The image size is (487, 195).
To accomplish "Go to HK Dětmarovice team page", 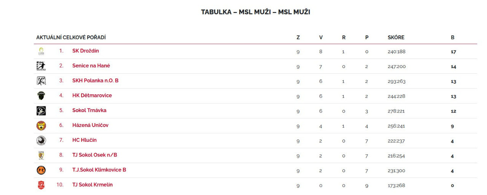I will point(92,95).
